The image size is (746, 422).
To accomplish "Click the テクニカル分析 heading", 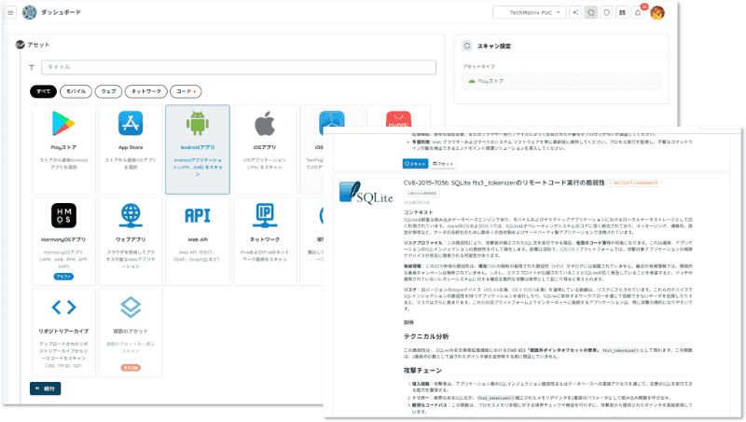I will 426,336.
